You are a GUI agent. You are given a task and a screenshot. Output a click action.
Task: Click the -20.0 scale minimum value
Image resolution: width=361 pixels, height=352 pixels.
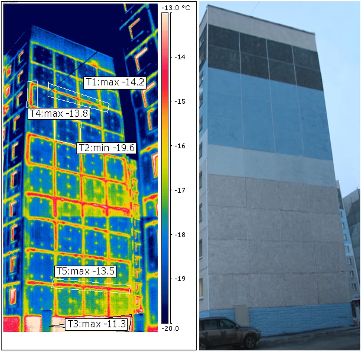click(x=170, y=328)
